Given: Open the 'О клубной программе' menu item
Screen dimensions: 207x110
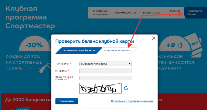Looking at the screenshot, I should pyautogui.click(x=100, y=13).
